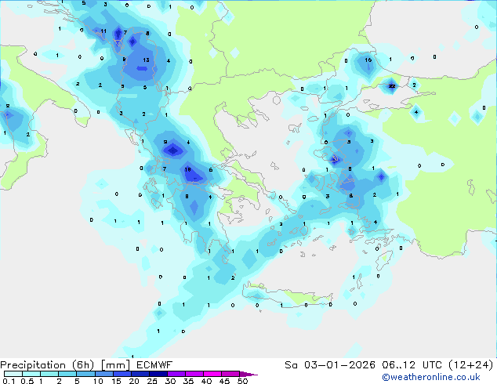This screenshot has height=384, width=497.
Task: Click the 30–35 mm purple legend swatch
Action: (x=176, y=374)
